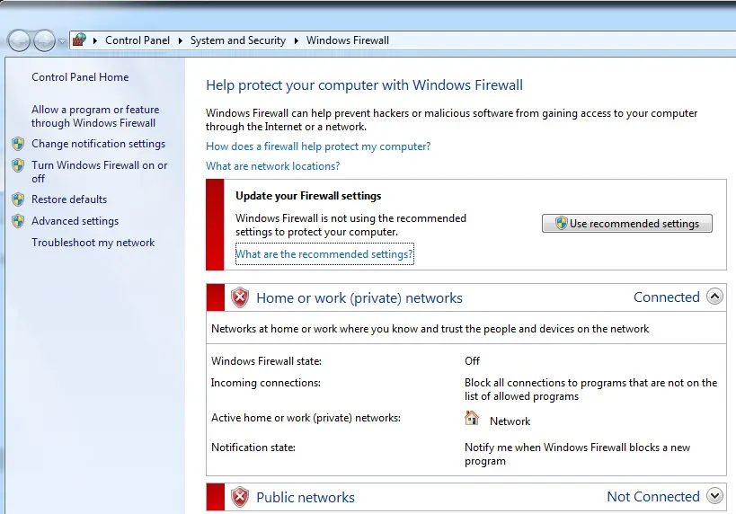Click red shield icon for Public networks
Image resolution: width=736 pixels, height=514 pixels.
(240, 497)
